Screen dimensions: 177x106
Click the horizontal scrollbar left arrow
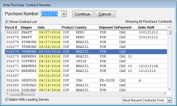pyautogui.click(x=7, y=93)
